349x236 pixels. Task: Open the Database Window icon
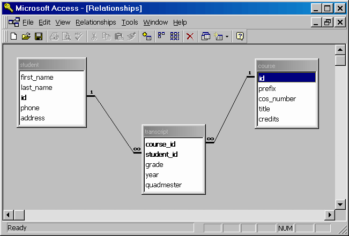(206, 36)
